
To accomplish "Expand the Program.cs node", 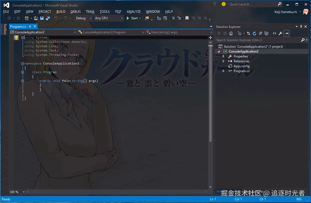I will 224,71.
